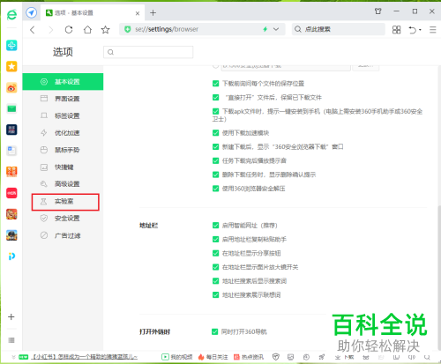This screenshot has height=364, width=441.
Task: Open the download manager in status bar
Action: tap(345, 357)
